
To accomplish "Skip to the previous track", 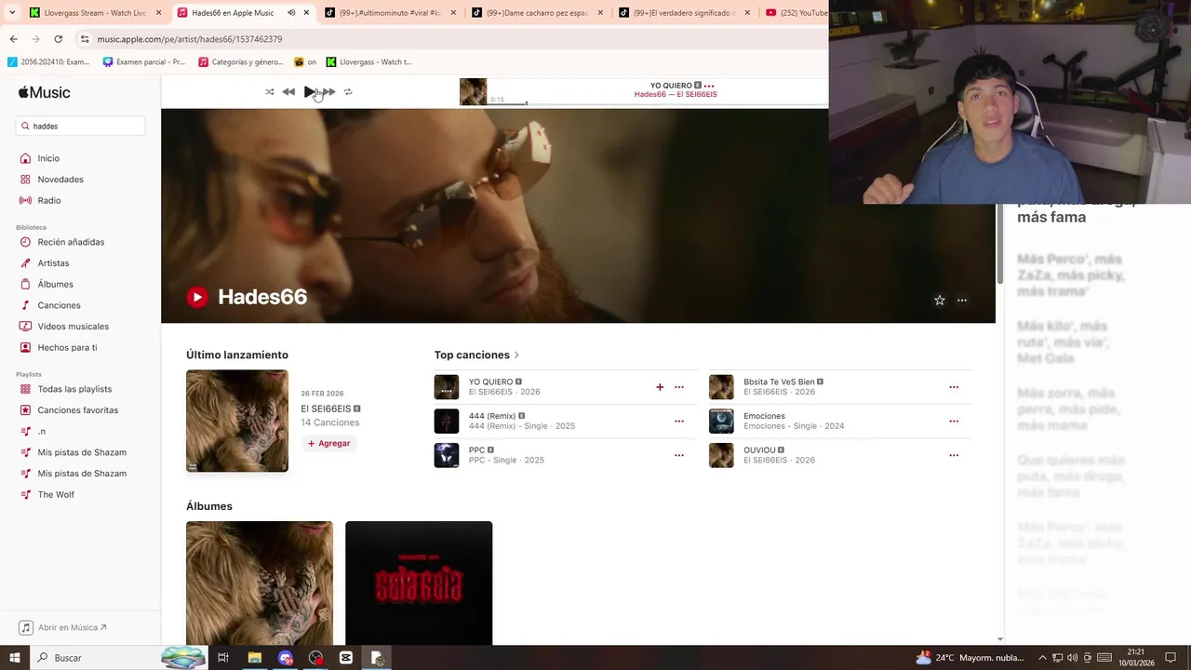I will (x=288, y=92).
